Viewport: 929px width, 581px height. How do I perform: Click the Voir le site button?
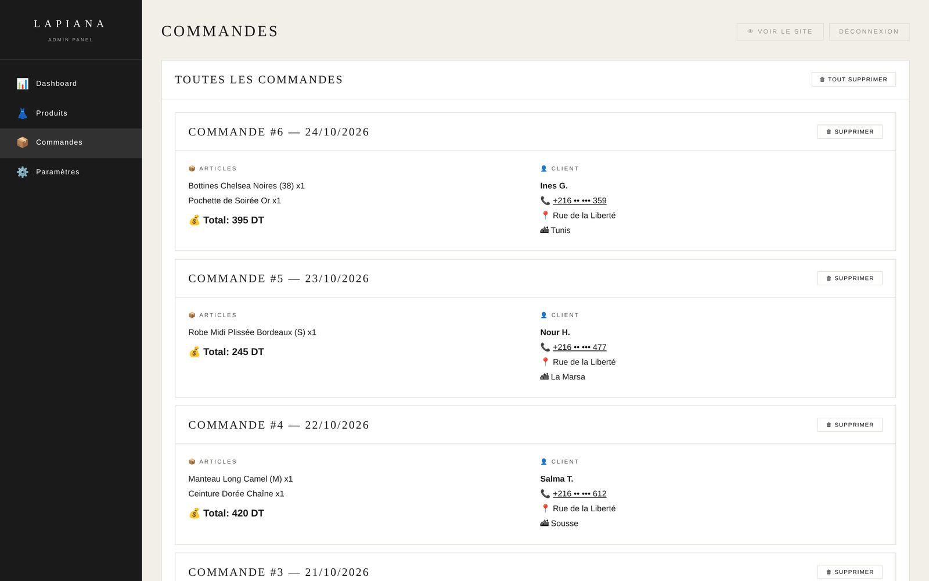[x=780, y=31]
